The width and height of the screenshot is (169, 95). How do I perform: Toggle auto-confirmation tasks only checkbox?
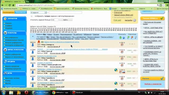pos(32,16)
